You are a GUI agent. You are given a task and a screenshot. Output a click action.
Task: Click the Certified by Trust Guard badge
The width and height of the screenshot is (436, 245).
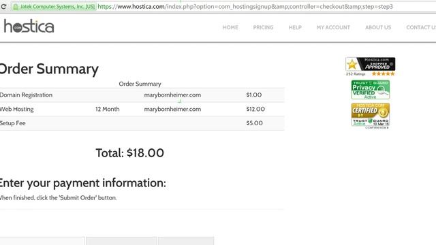[371, 115]
